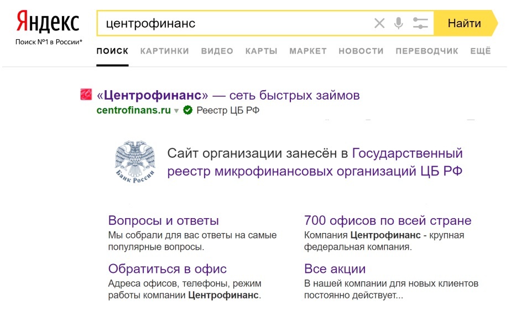Open search settings sliders icon

coord(420,23)
